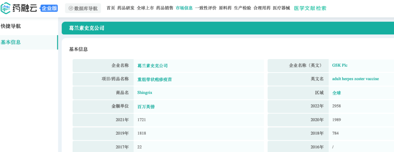Click the 2021年 value 1721
394x152 pixels.
[x=142, y=120]
